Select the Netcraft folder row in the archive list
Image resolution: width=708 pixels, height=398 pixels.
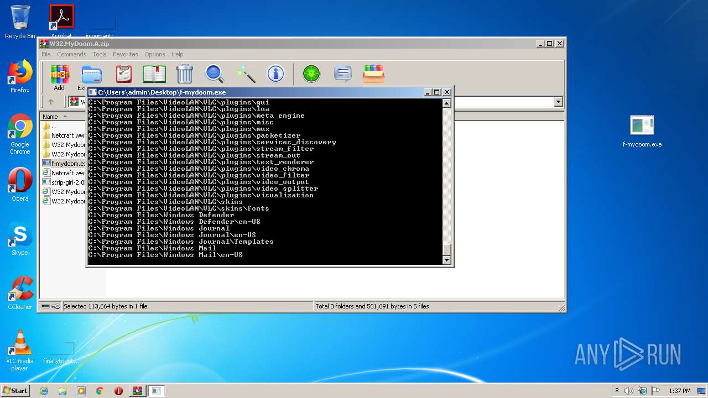click(x=64, y=135)
